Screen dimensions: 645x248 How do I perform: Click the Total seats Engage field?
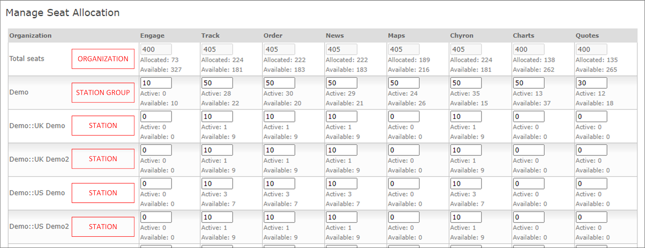(156, 49)
